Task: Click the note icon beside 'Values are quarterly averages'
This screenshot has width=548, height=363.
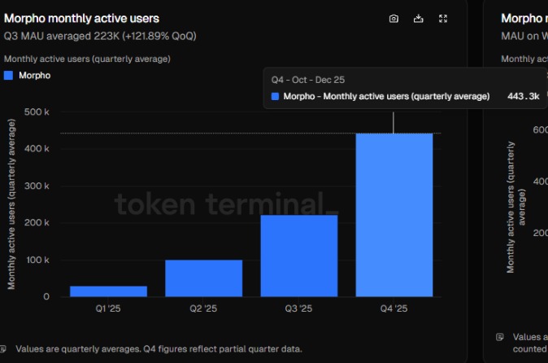Action: (x=2, y=348)
